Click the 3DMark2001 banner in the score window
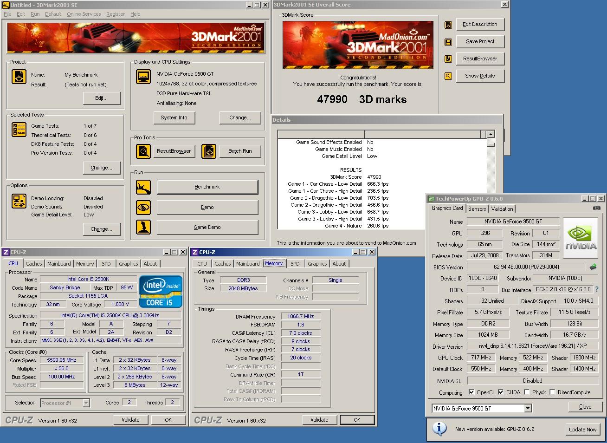 coord(358,45)
